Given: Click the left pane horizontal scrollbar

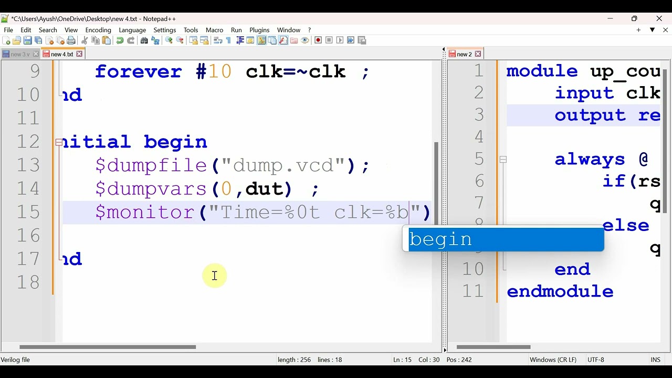Looking at the screenshot, I should click(x=108, y=347).
